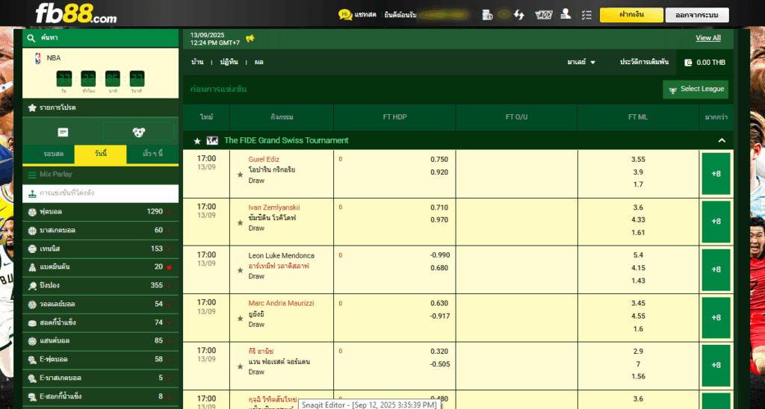This screenshot has width=765, height=409.
Task: Go to the บ้าน (home) menu item
Action: pyautogui.click(x=197, y=63)
